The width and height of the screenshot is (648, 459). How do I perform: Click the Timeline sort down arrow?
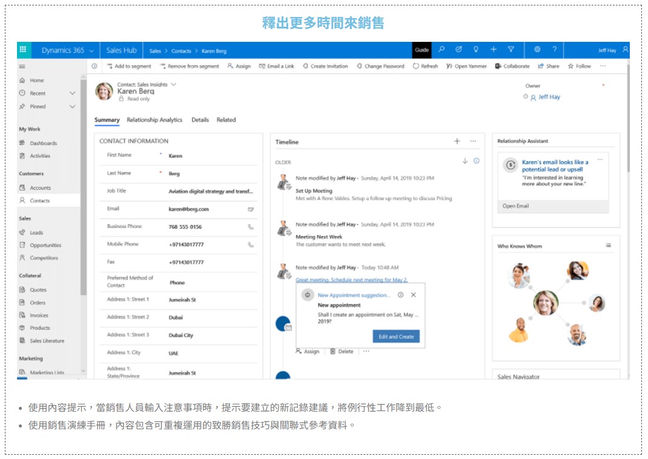pyautogui.click(x=465, y=161)
